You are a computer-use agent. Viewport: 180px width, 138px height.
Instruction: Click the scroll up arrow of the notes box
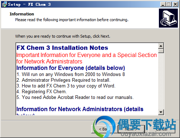tap(161, 46)
